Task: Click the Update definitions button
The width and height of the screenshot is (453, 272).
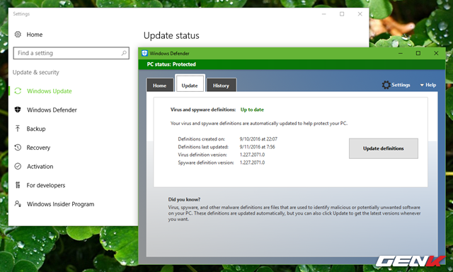Action: (x=384, y=148)
